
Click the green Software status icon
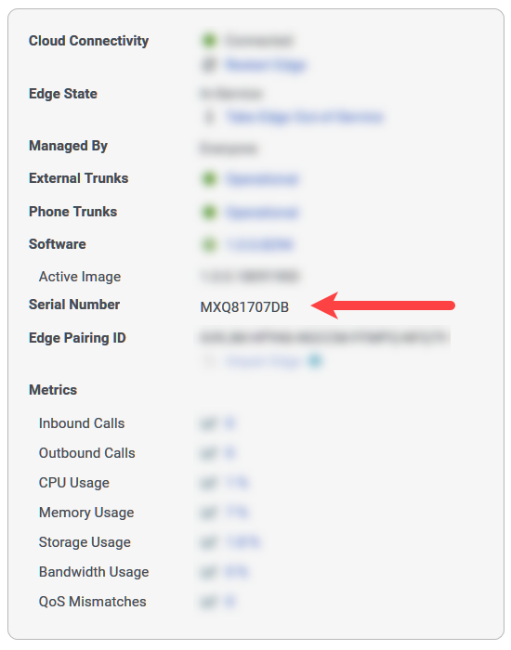[x=209, y=244]
